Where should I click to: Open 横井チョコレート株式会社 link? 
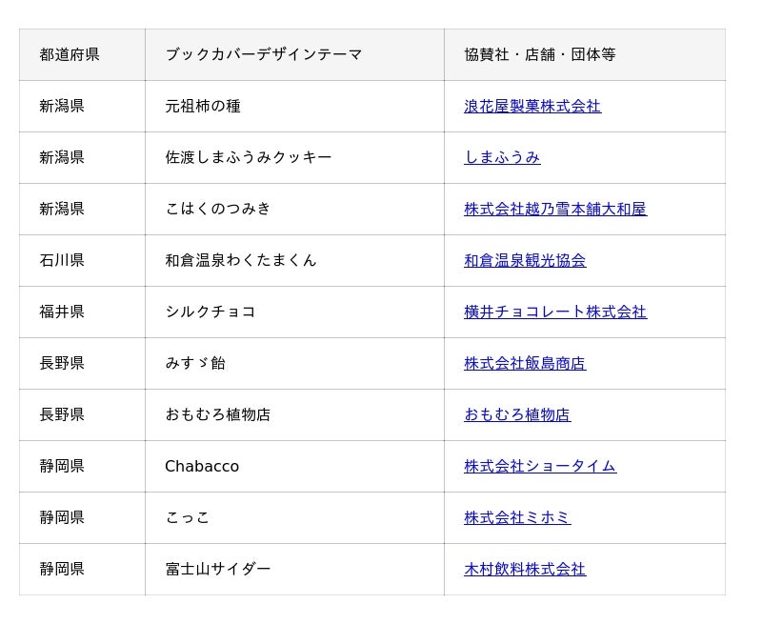point(555,312)
